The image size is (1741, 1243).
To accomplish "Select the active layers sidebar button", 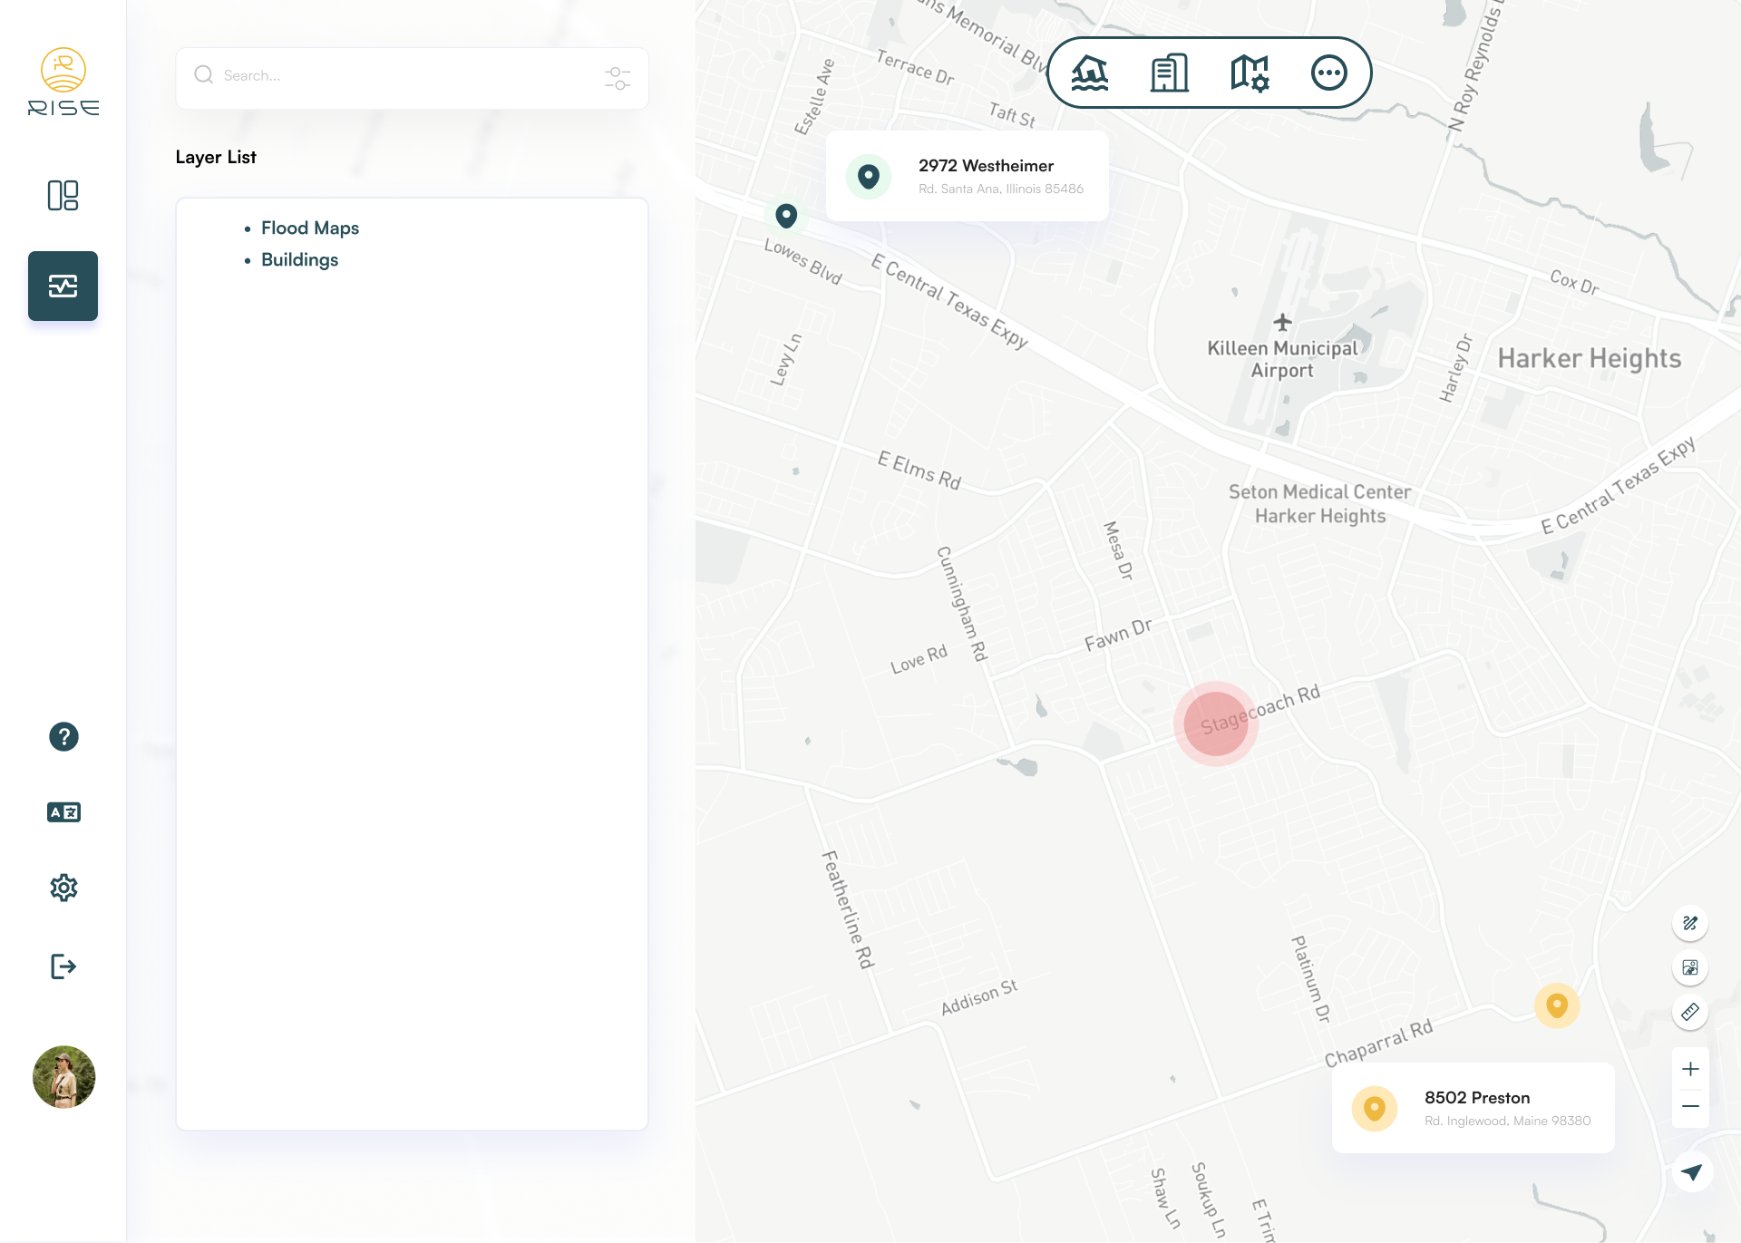I will (63, 286).
